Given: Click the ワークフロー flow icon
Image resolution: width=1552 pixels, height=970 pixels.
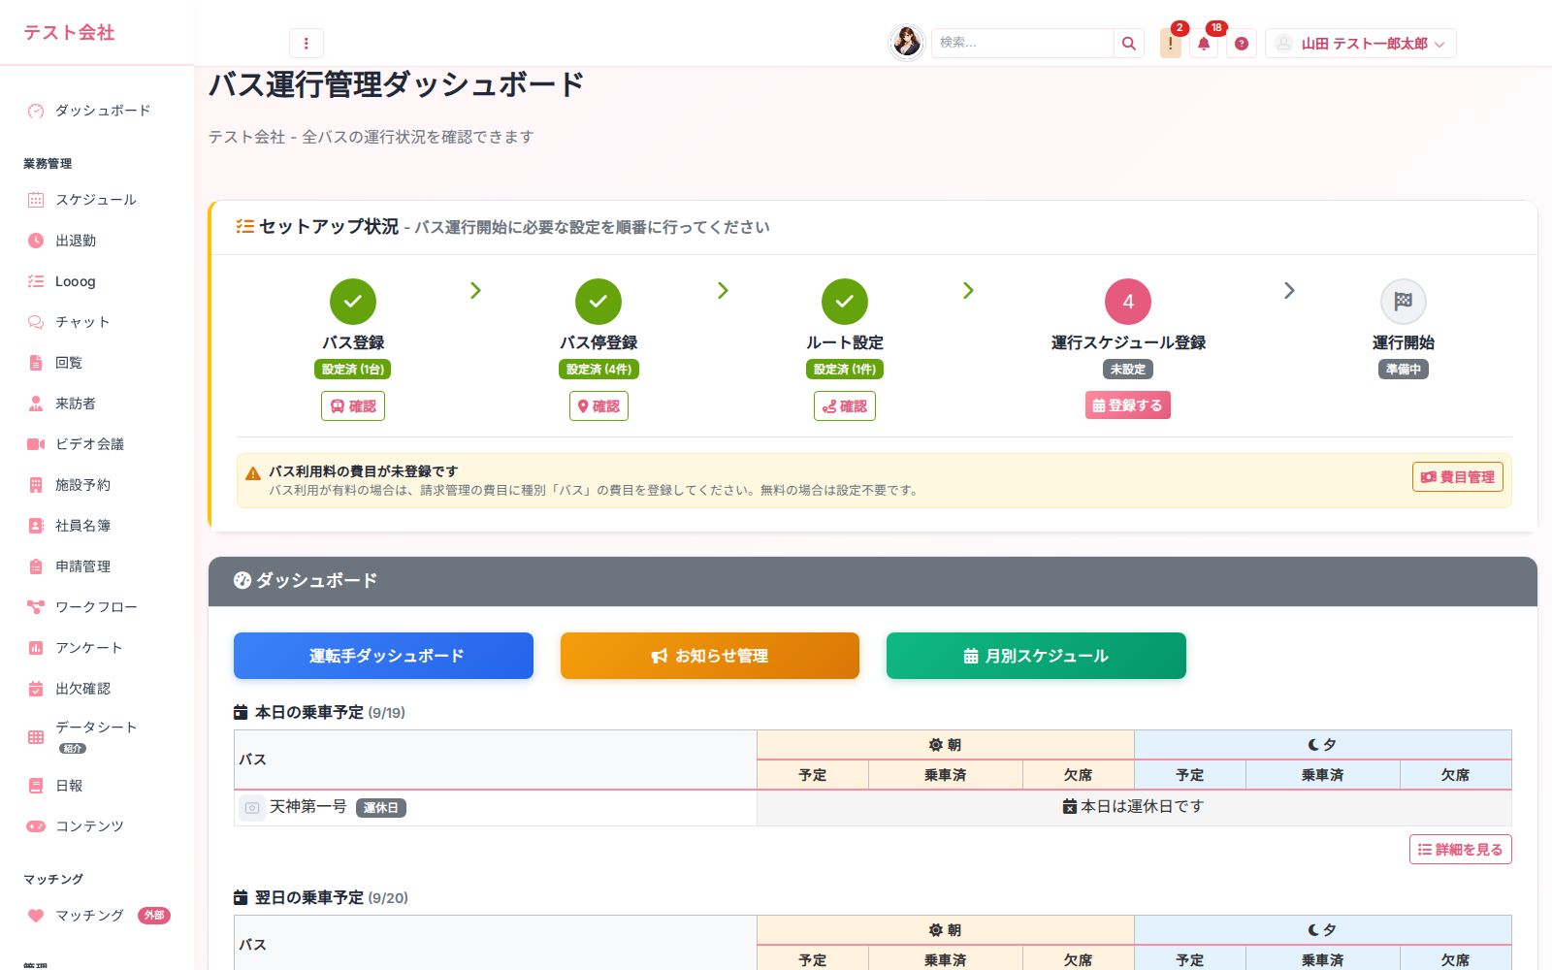Looking at the screenshot, I should pyautogui.click(x=36, y=607).
